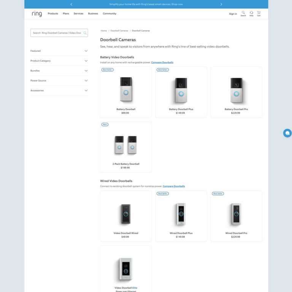292x292 pixels.
Task: Click the Battery Doorbell Plus title
Action: 181,109
